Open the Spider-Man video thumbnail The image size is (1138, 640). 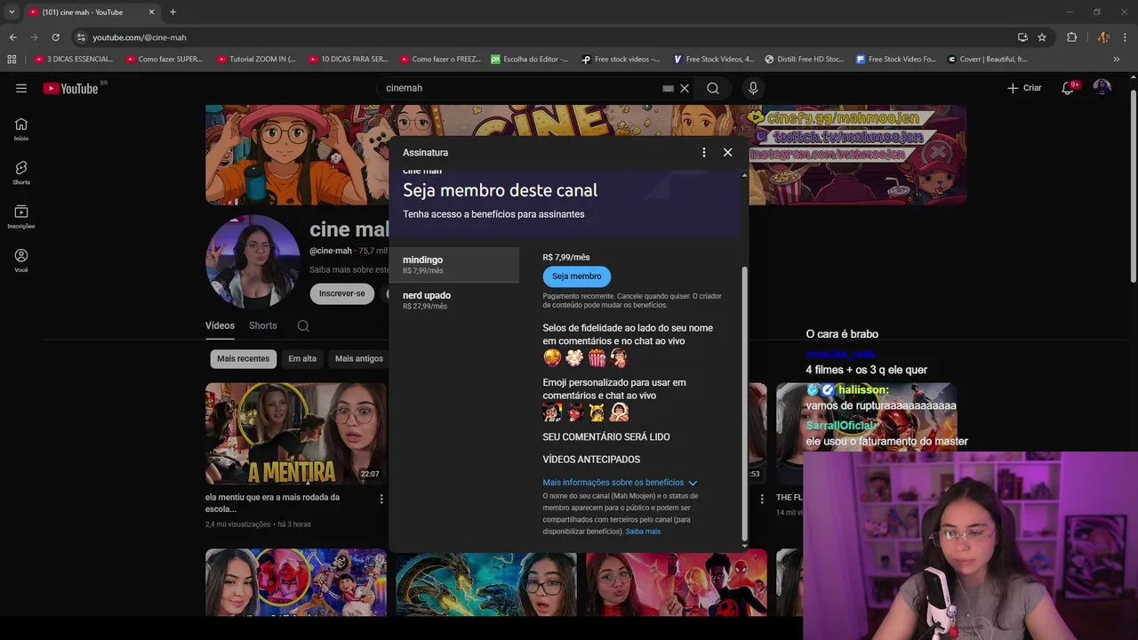click(x=677, y=583)
